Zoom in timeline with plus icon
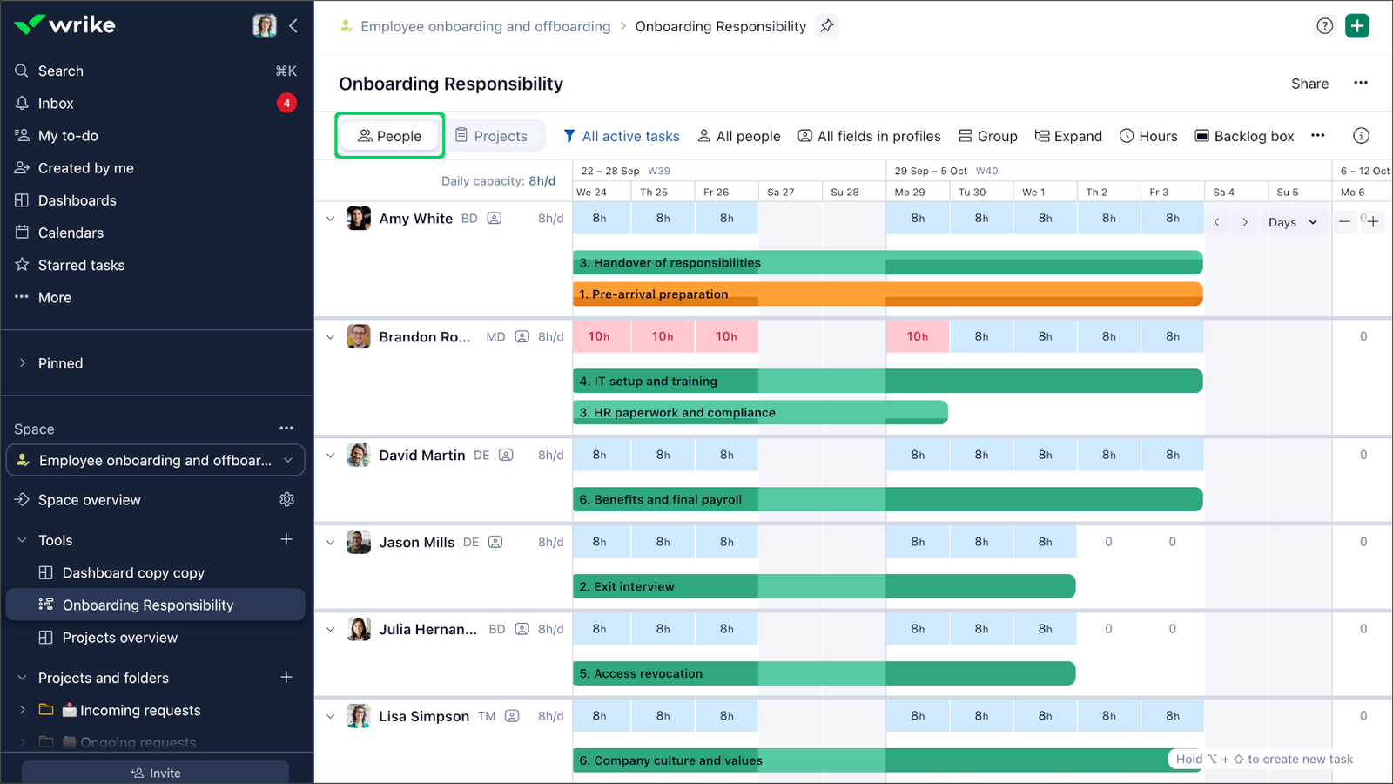The image size is (1393, 784). click(1373, 222)
